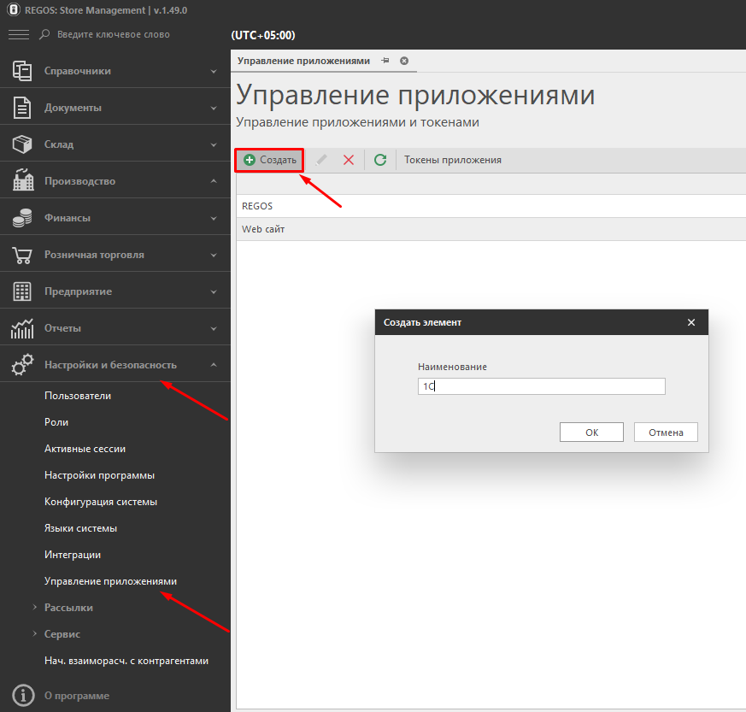Click the Склад box icon
Viewport: 746px width, 712px height.
click(22, 144)
